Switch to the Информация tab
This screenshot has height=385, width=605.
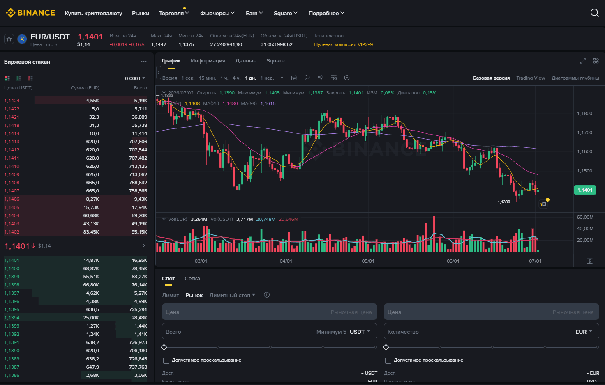[208, 61]
